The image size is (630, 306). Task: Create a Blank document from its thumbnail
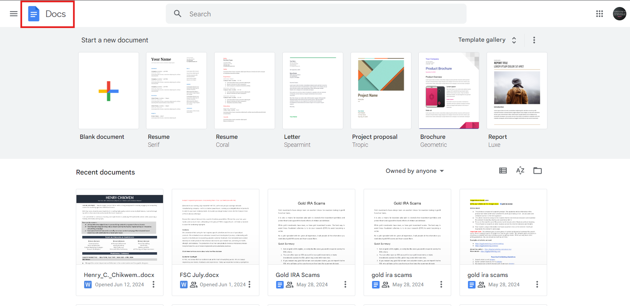click(x=109, y=91)
